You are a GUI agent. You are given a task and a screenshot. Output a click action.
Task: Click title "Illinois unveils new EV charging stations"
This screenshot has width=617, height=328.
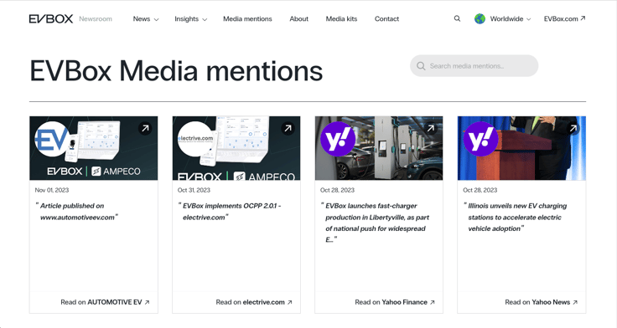click(x=515, y=217)
